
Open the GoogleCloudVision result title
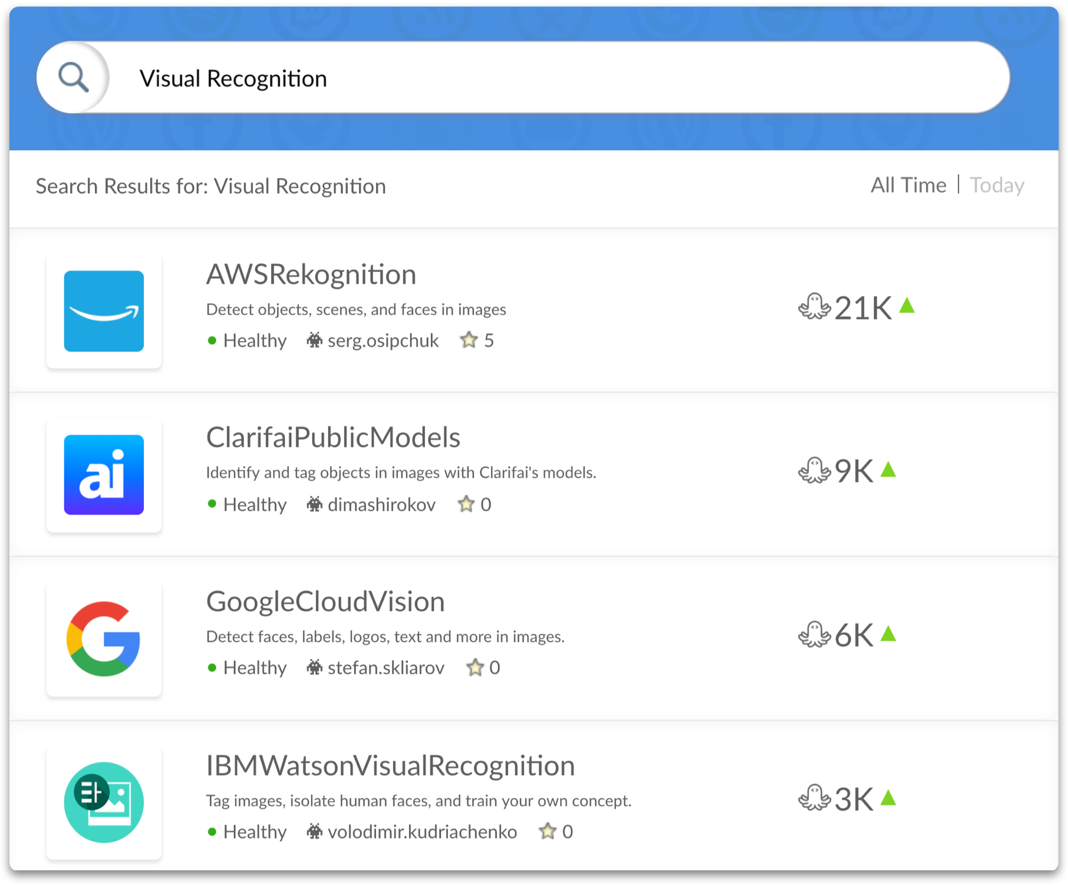coord(325,601)
